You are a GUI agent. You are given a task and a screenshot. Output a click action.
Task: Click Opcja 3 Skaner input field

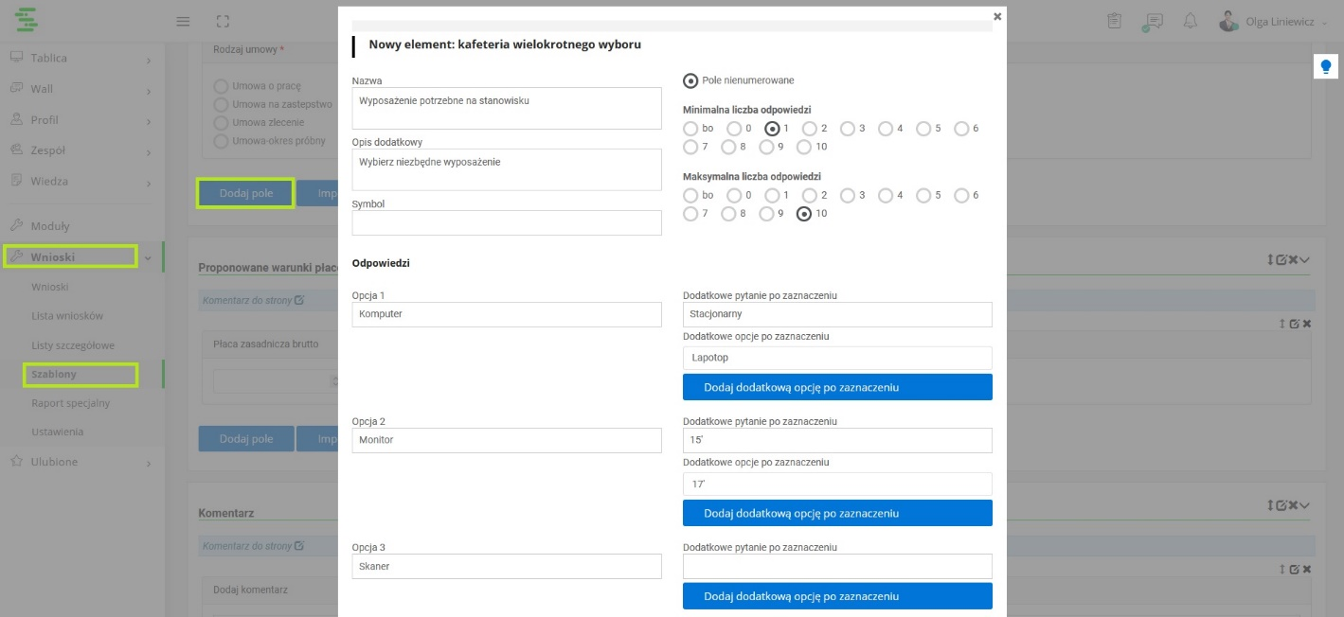click(x=507, y=566)
